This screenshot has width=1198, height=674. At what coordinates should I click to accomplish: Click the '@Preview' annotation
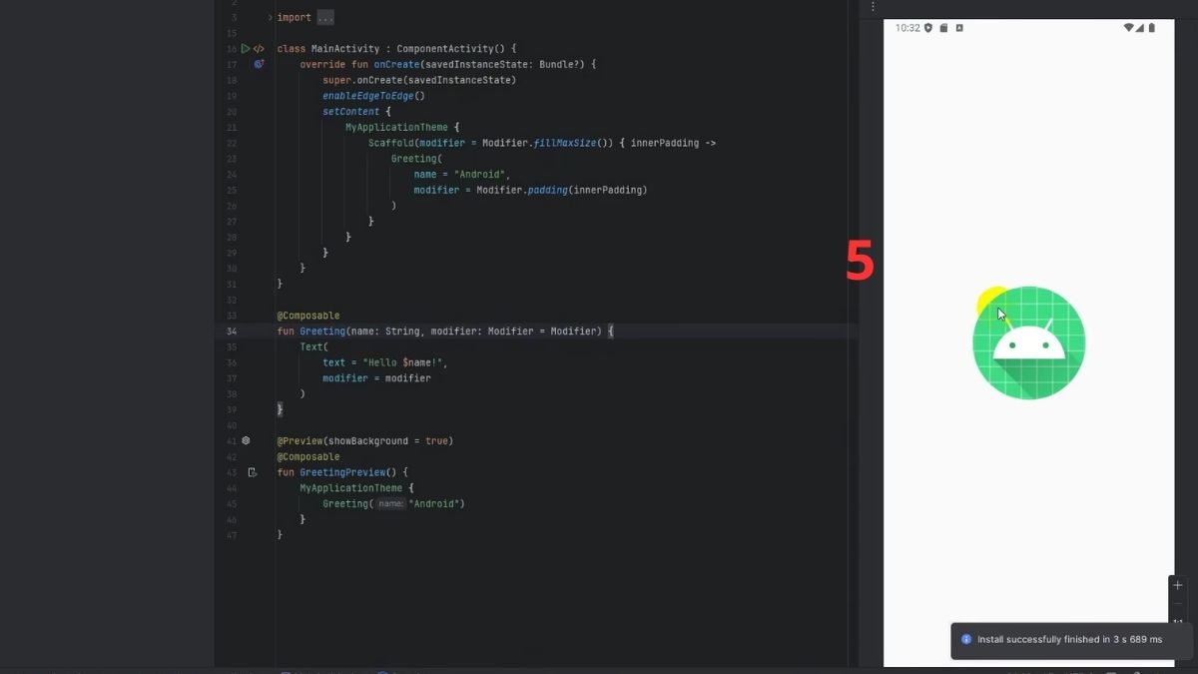pyautogui.click(x=300, y=440)
